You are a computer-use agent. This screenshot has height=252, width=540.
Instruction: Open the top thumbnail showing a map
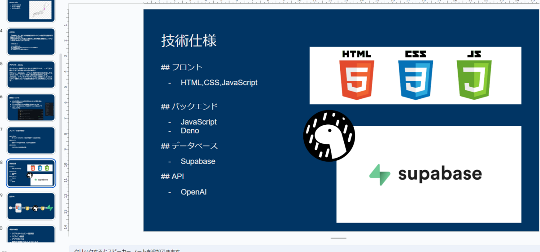point(31,10)
